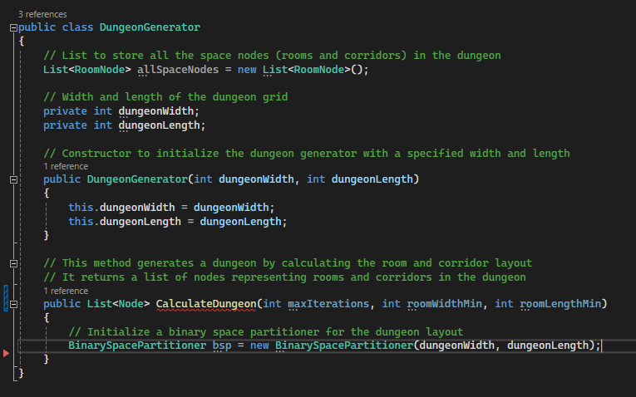Collapse the CalculateDungeon method outlining box
Image resolution: width=636 pixels, height=397 pixels.
click(x=13, y=304)
